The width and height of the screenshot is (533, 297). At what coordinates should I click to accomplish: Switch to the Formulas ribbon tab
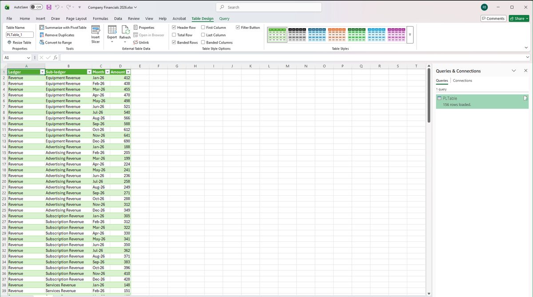coord(100,19)
